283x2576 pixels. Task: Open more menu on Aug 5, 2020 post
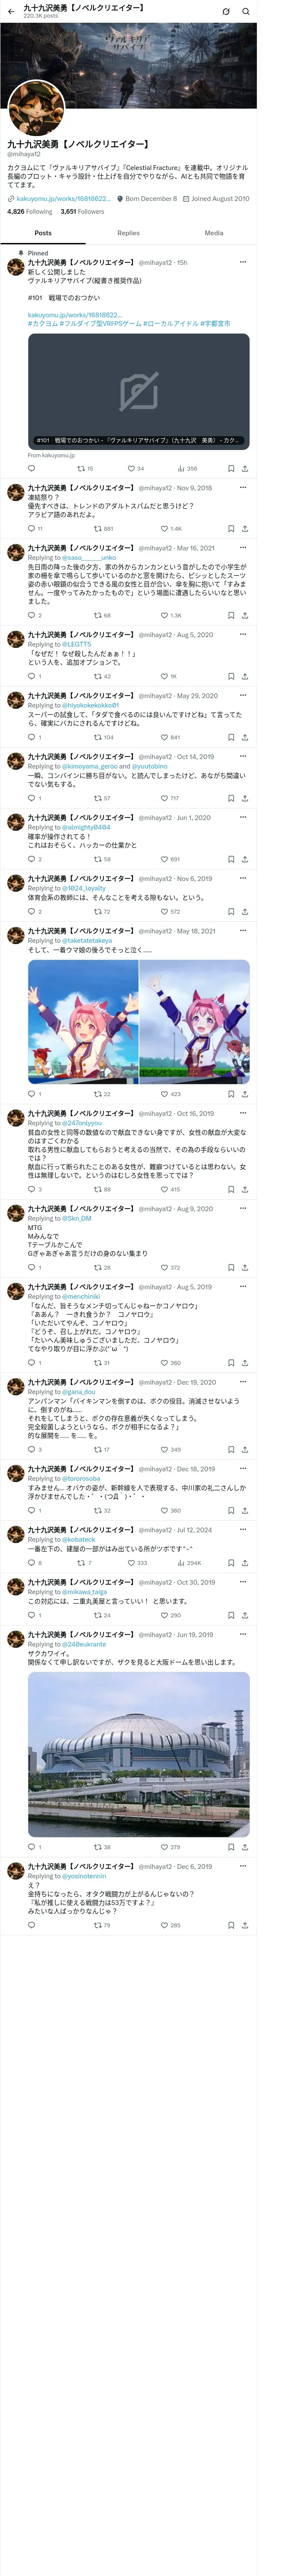[243, 635]
